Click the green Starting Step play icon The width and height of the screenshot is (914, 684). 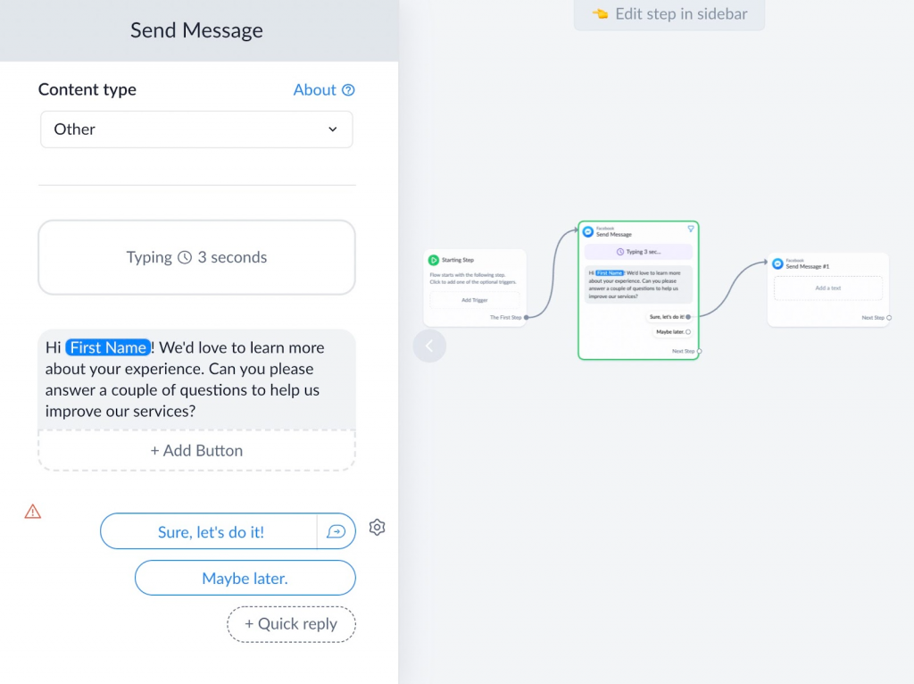(434, 260)
